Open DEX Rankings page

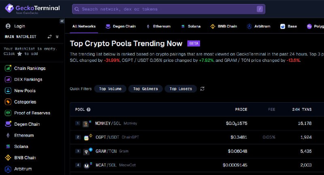(28, 79)
